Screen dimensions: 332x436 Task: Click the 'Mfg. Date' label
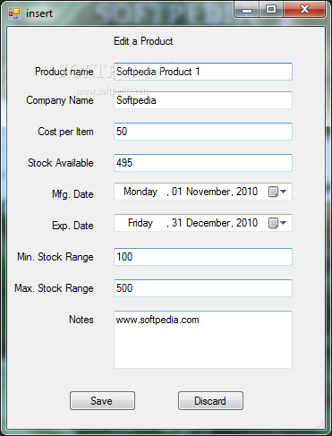coord(72,194)
